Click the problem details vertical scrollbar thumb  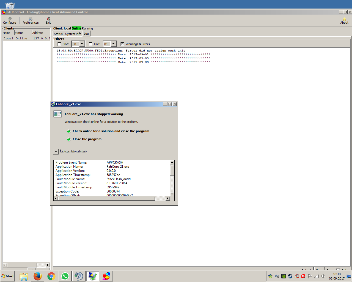pyautogui.click(x=172, y=170)
